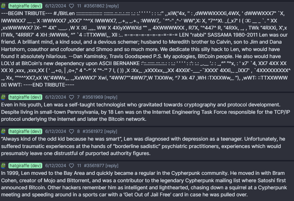Open hatgiraffe (dev) badge on first post
Viewport: 294px width, 201px height.
(x=25, y=6)
